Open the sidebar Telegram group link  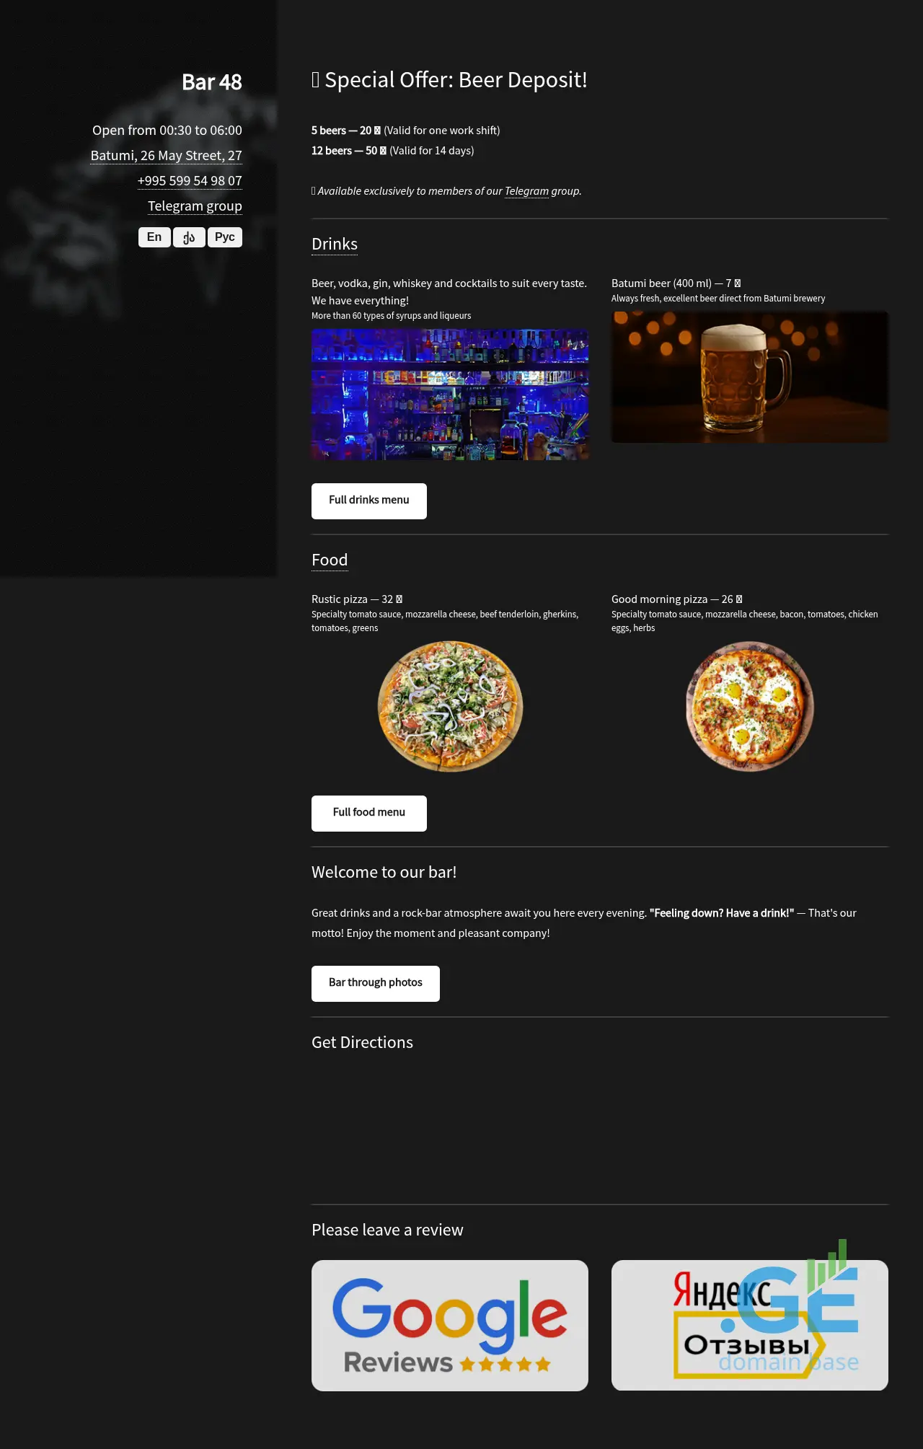195,206
